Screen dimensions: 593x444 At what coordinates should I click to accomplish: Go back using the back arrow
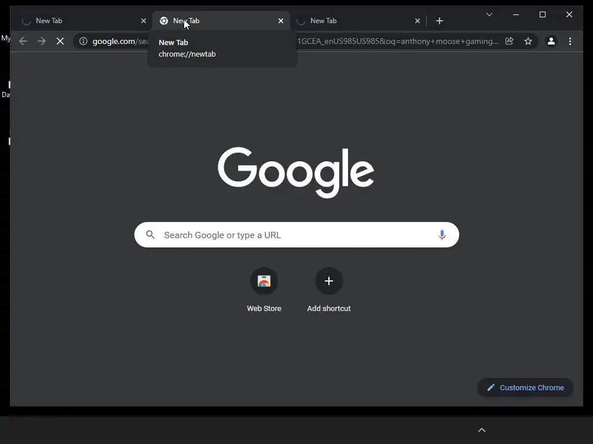point(23,41)
